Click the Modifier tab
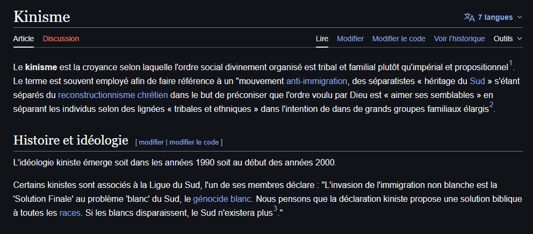This screenshot has height=234, width=533. 350,39
